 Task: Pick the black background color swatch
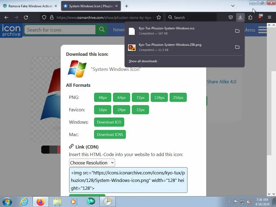tap(45, 149)
